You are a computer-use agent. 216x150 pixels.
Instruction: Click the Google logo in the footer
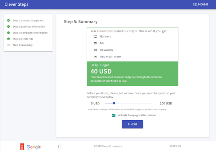tap(33, 147)
